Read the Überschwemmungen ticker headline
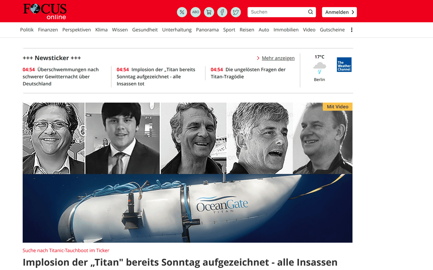 click(61, 76)
